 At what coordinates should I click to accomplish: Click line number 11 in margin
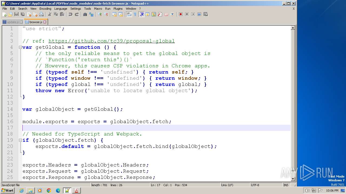point(10,91)
